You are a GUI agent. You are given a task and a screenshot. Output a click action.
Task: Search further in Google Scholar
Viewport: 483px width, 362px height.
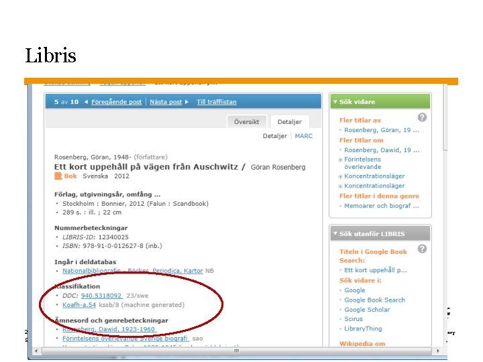pos(367,309)
